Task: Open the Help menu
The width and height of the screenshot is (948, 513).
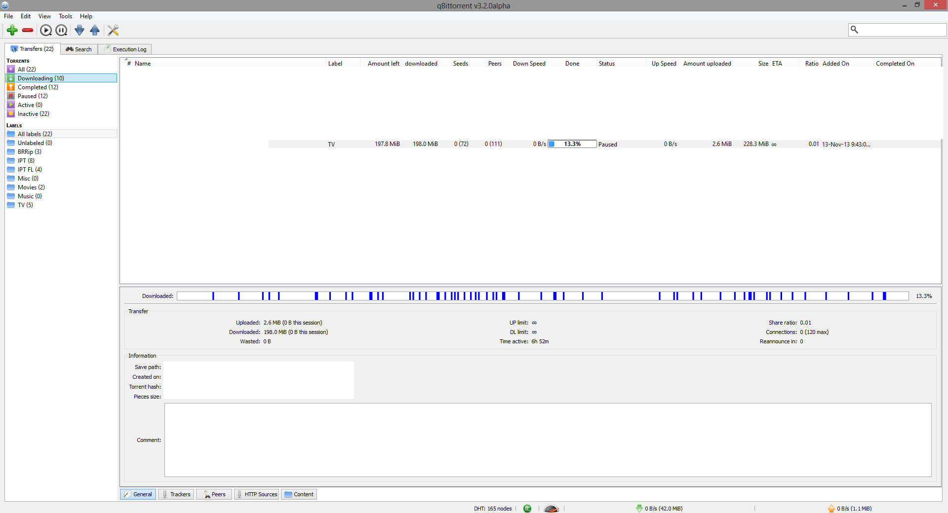Action: [86, 16]
